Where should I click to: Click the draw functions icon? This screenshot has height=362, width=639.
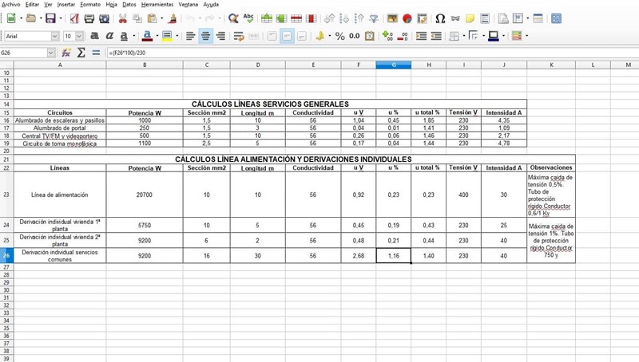[556, 18]
